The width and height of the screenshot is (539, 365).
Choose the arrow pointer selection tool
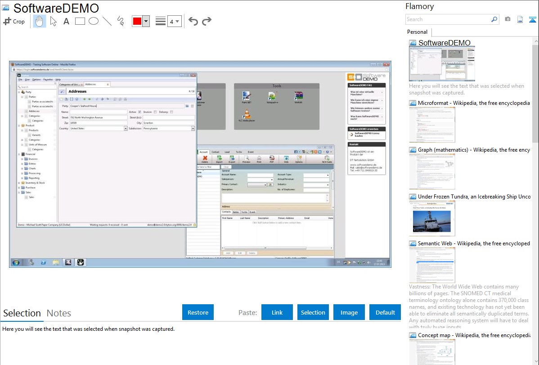point(53,21)
